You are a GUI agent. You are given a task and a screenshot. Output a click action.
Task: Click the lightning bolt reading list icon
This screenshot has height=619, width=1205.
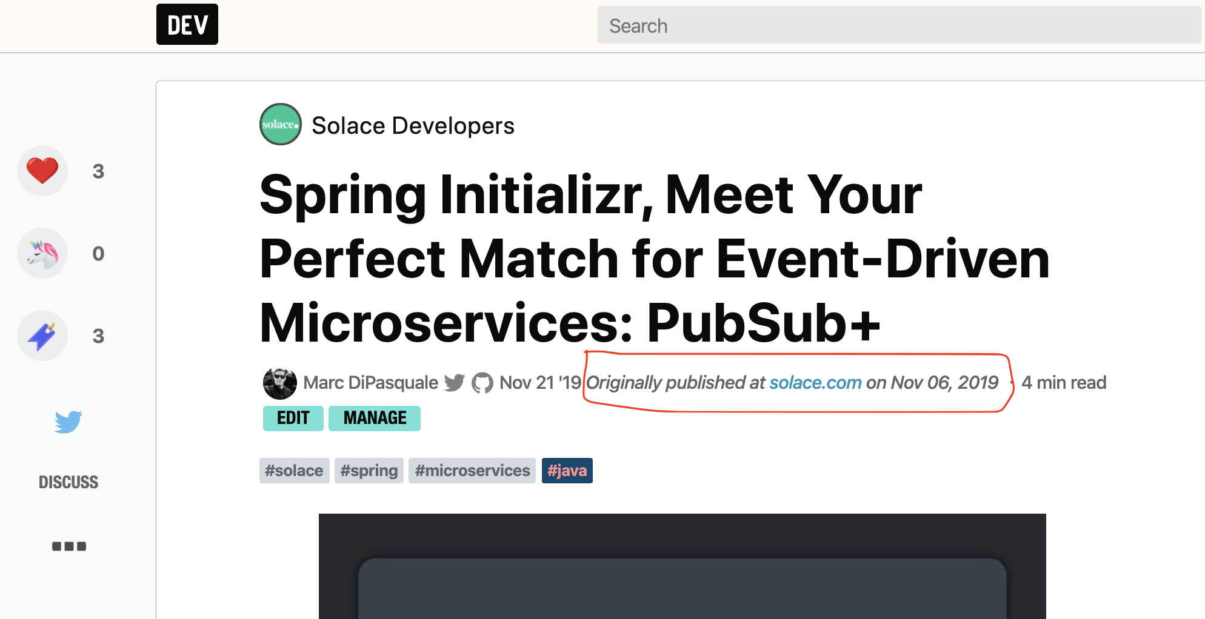42,336
